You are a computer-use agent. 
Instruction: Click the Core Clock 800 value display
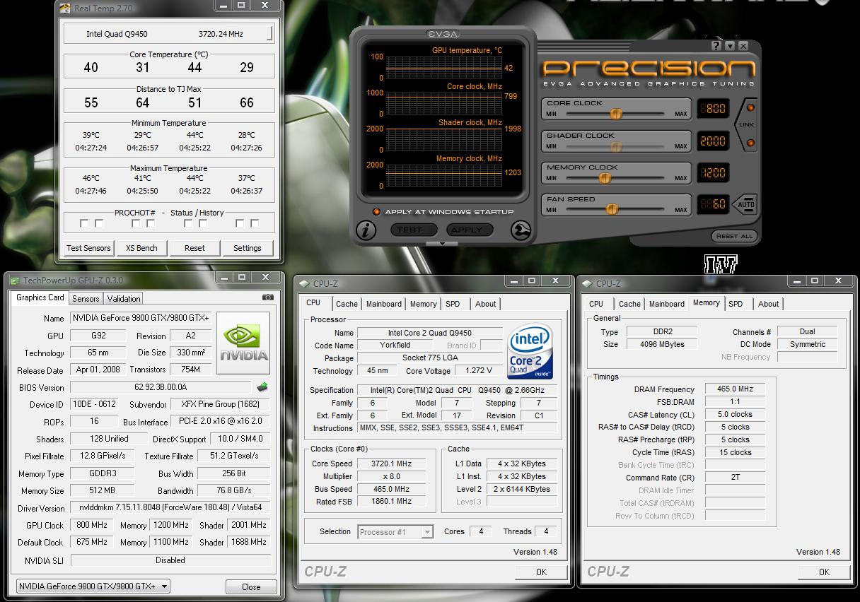point(712,109)
